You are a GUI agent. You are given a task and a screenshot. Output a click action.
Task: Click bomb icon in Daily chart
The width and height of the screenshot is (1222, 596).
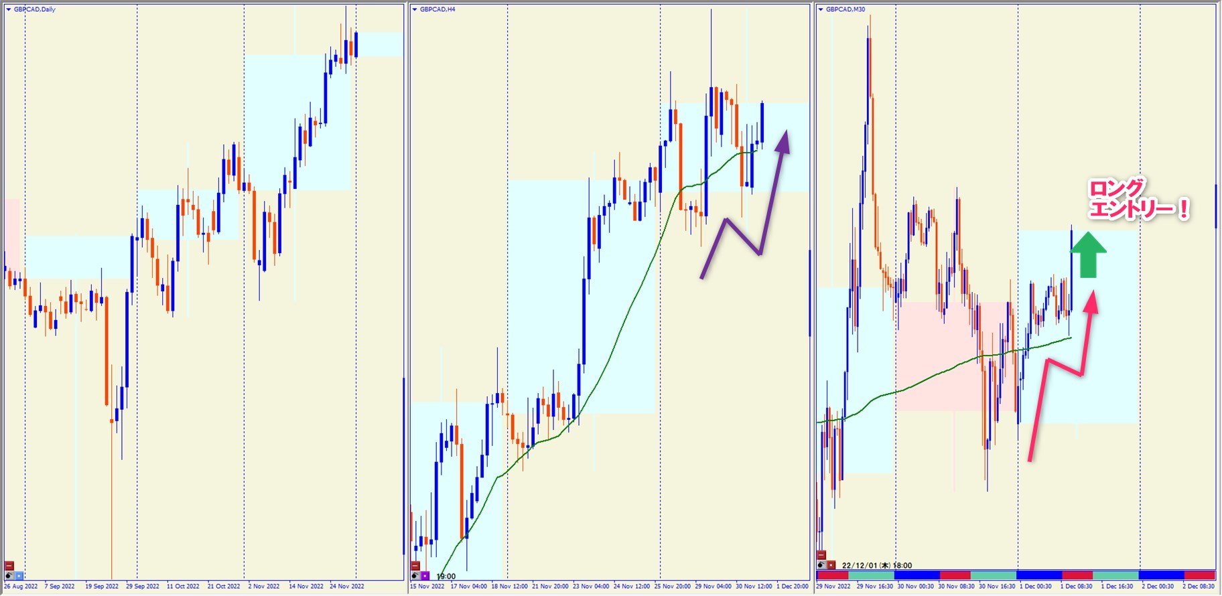(9, 575)
